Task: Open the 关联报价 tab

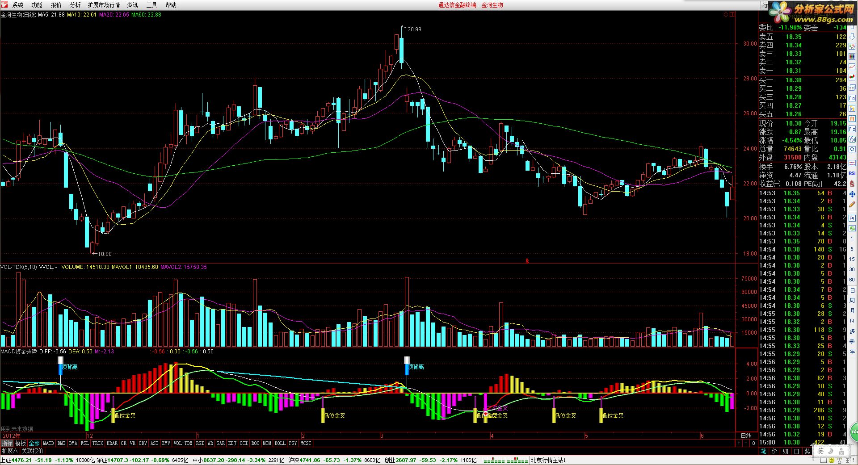Action: point(33,451)
